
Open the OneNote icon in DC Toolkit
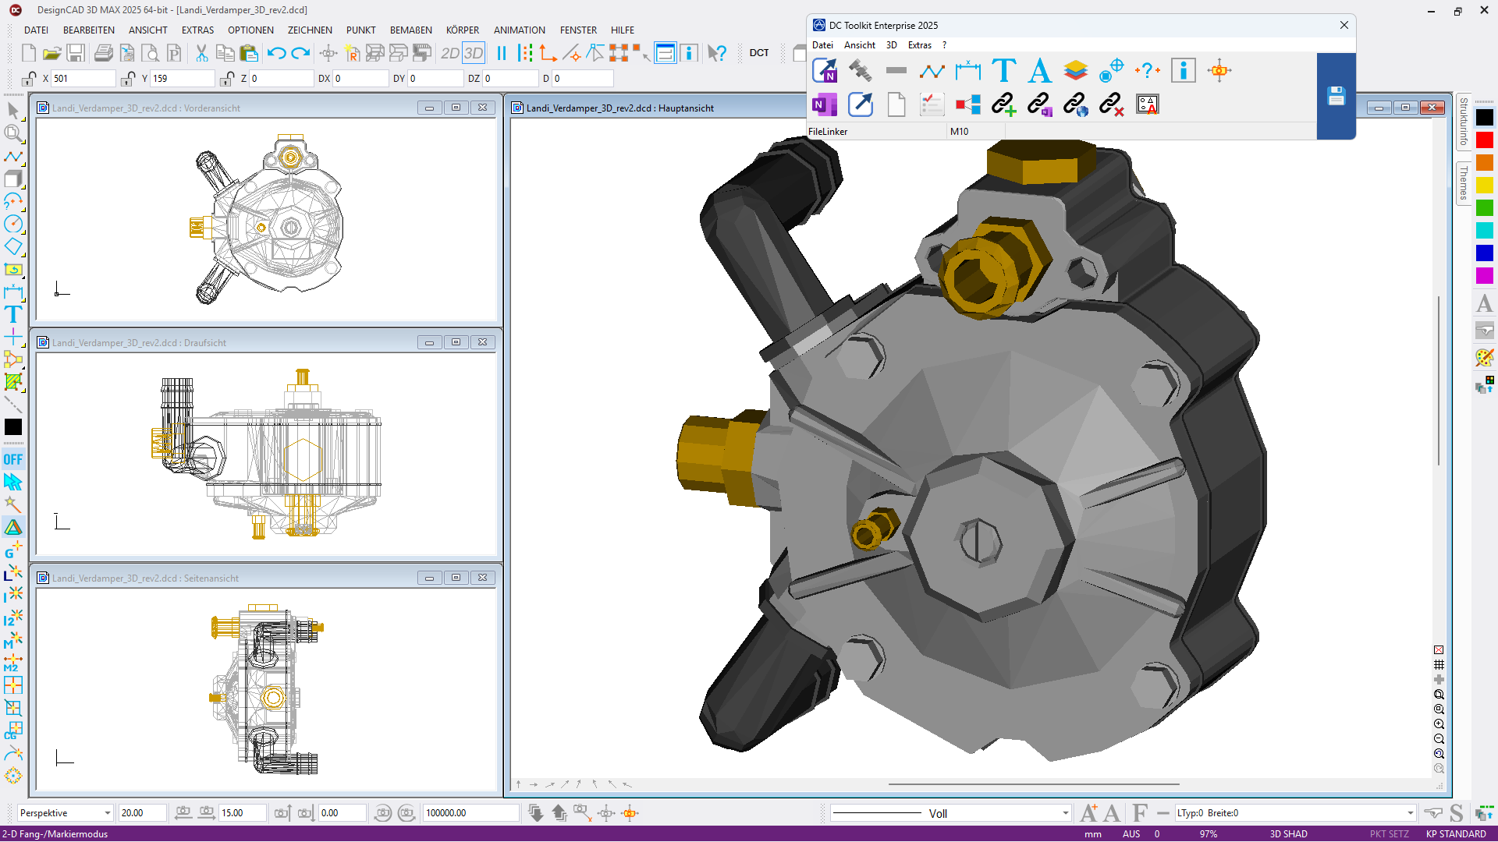point(824,104)
